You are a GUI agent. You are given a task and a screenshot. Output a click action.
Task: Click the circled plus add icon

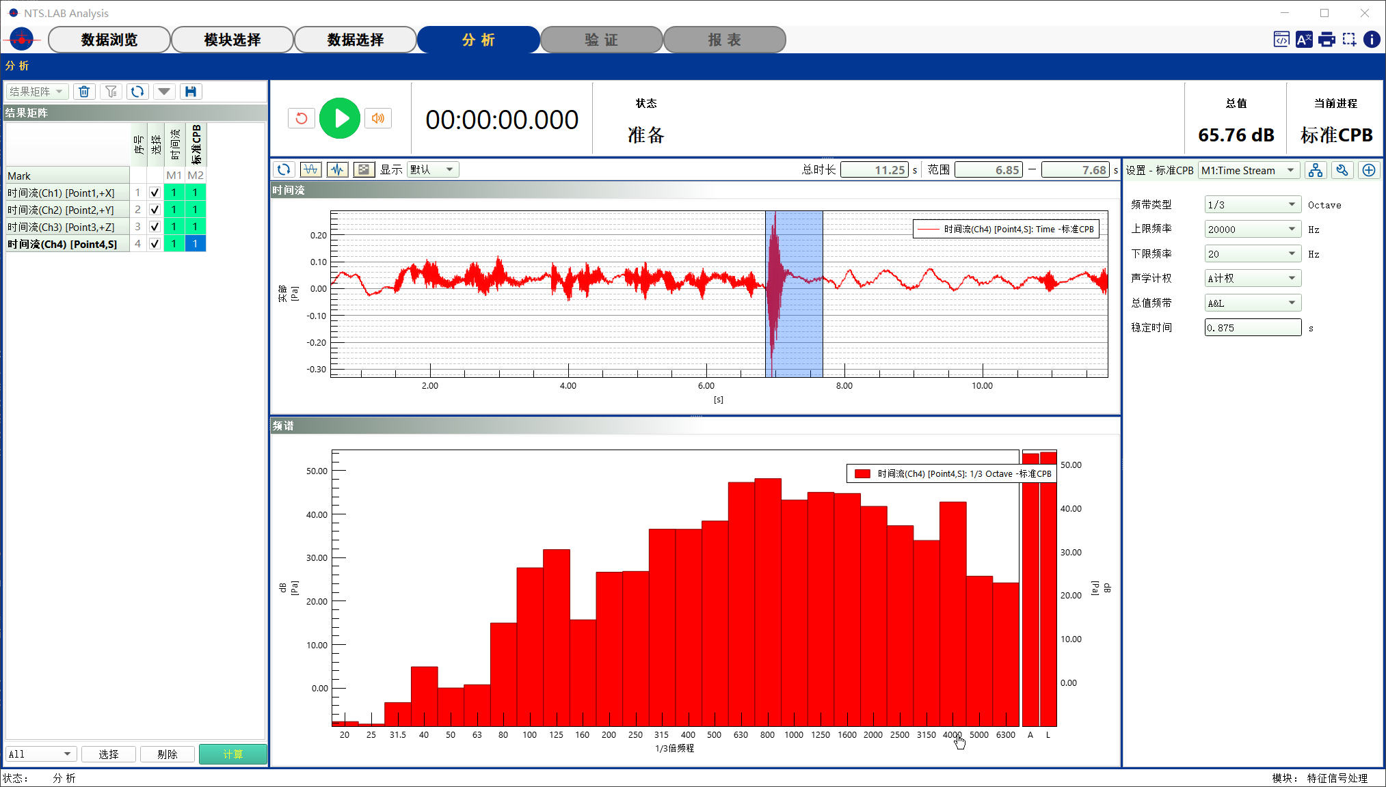point(1369,170)
